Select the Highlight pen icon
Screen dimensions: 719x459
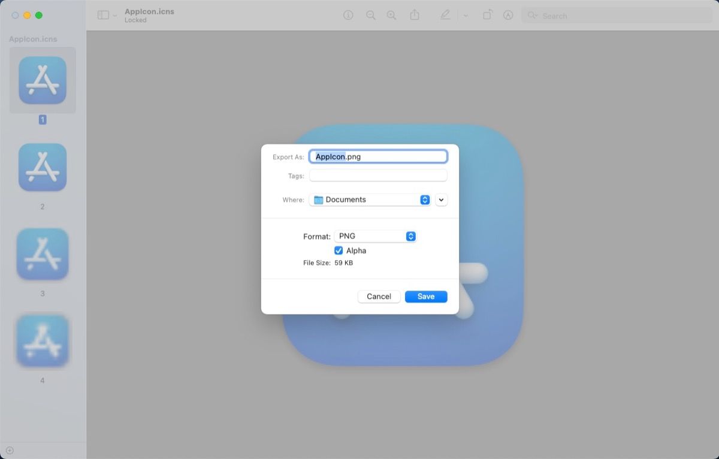pyautogui.click(x=445, y=15)
